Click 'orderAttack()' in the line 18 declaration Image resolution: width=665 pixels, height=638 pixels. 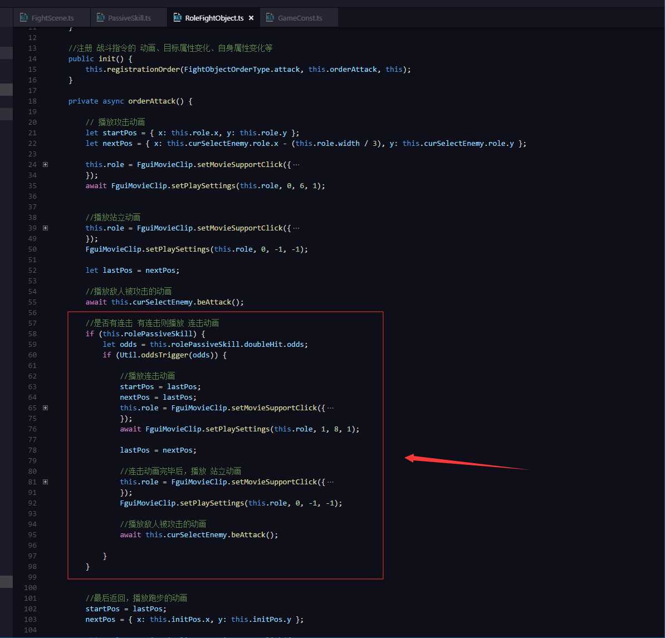click(x=156, y=101)
